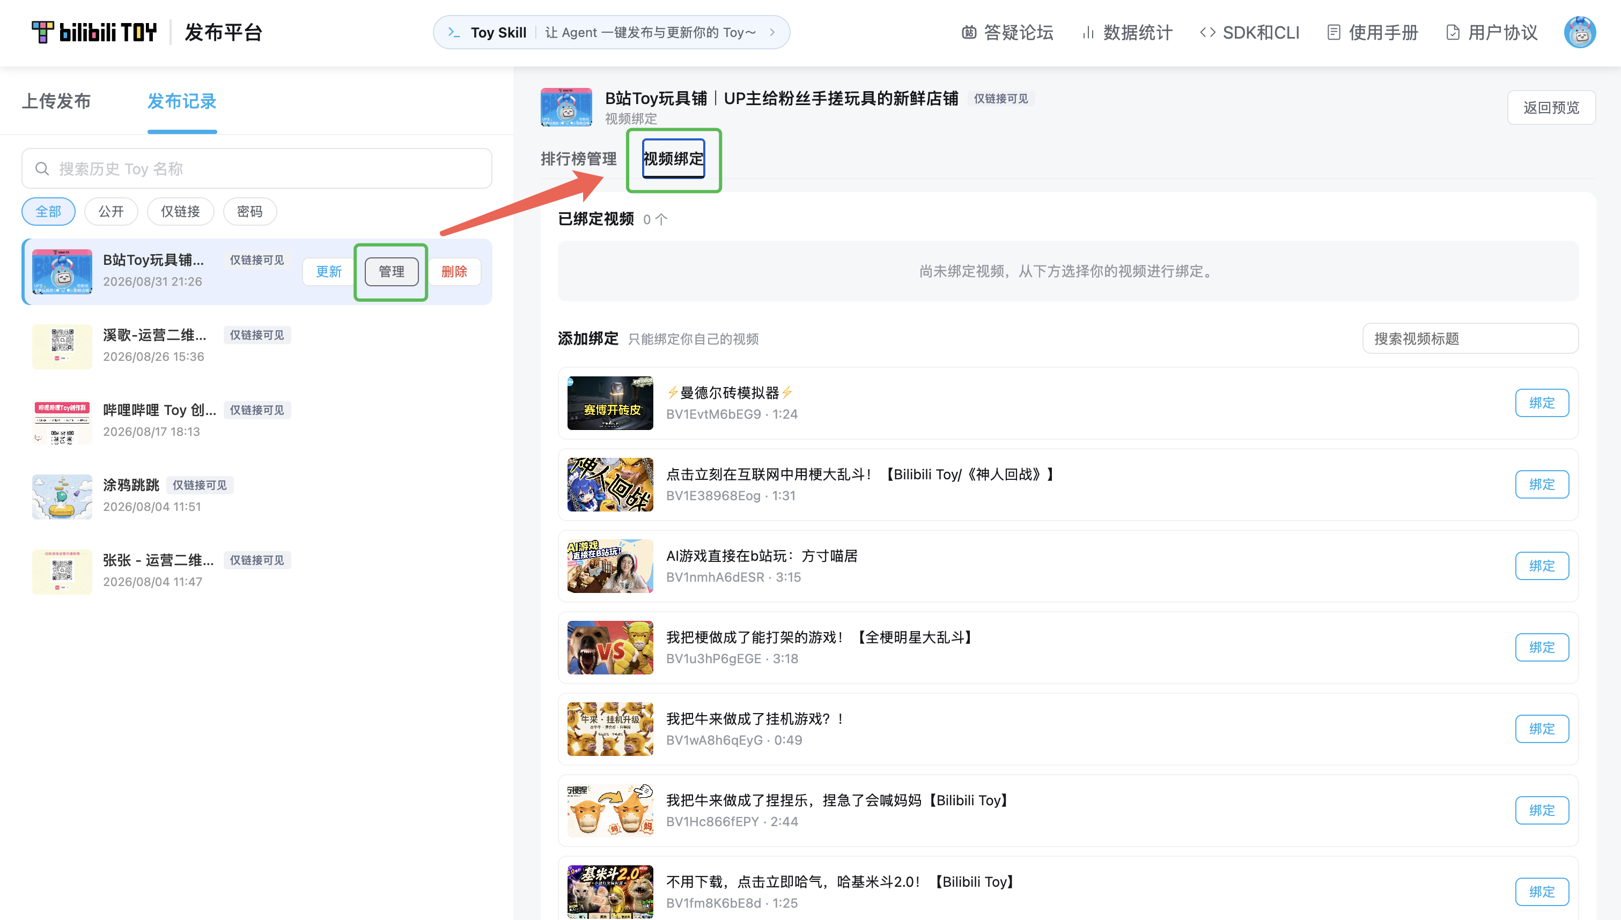Click the 曼德尔砖模拟器 video thumbnail
1621x920 pixels.
610,403
